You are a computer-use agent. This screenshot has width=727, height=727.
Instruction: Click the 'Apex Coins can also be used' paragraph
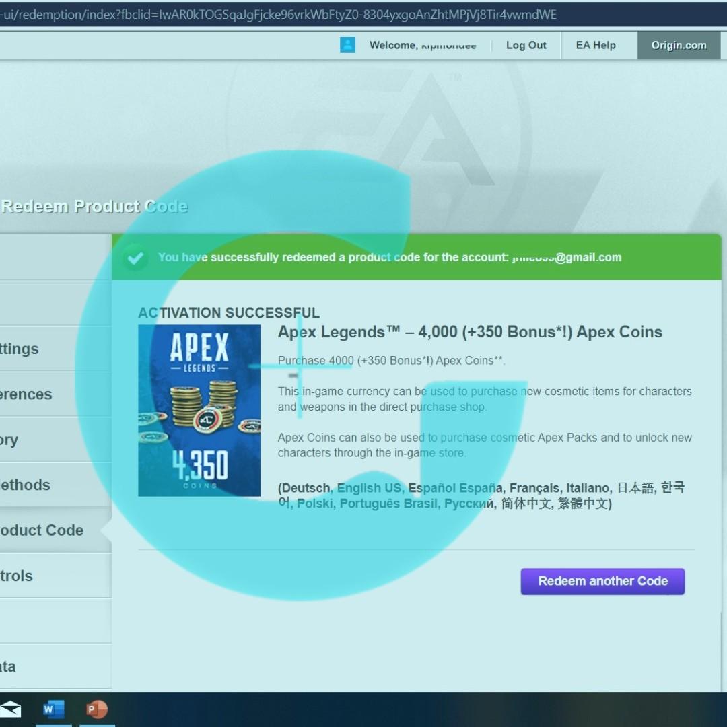pyautogui.click(x=485, y=445)
